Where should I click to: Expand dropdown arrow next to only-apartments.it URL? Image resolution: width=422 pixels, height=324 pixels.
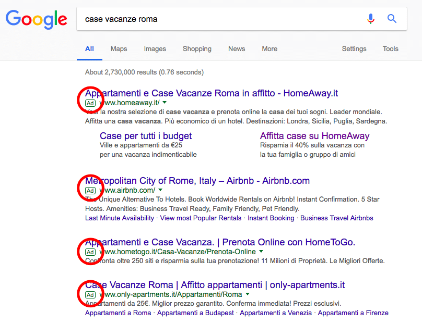pos(248,294)
